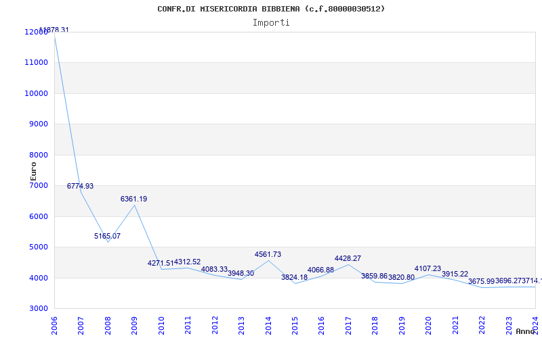Click x-axis year 2010
The image size is (542, 338).
point(161,325)
